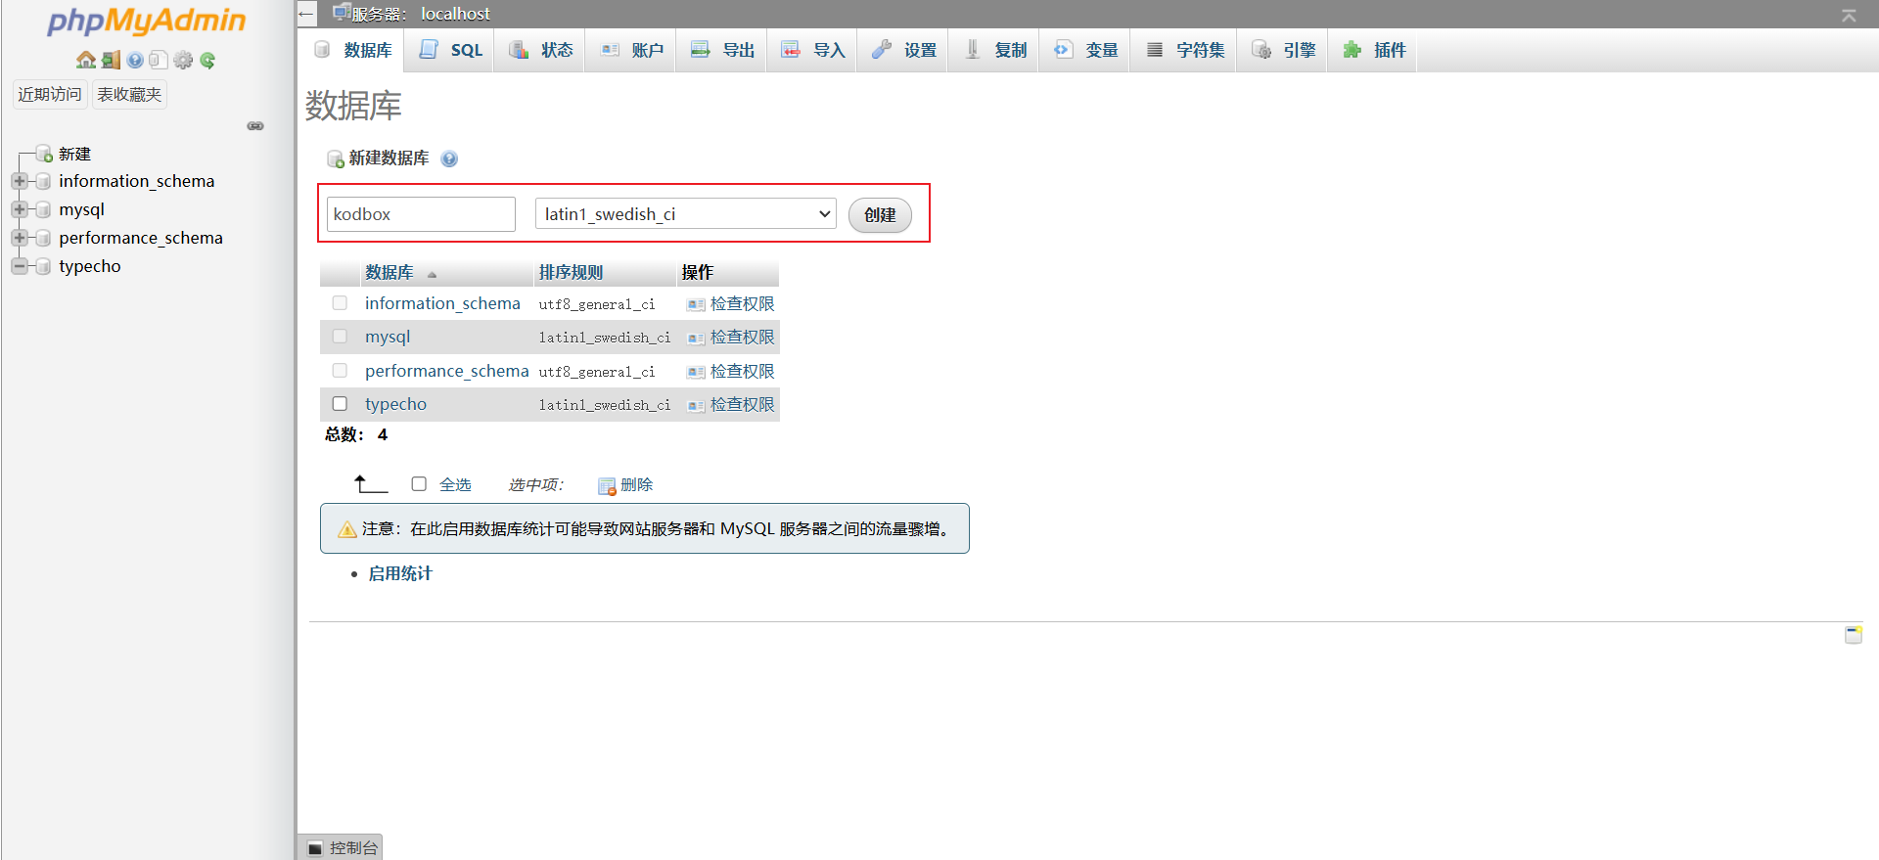Expand the information_schema tree node
1879x860 pixels.
[20, 181]
